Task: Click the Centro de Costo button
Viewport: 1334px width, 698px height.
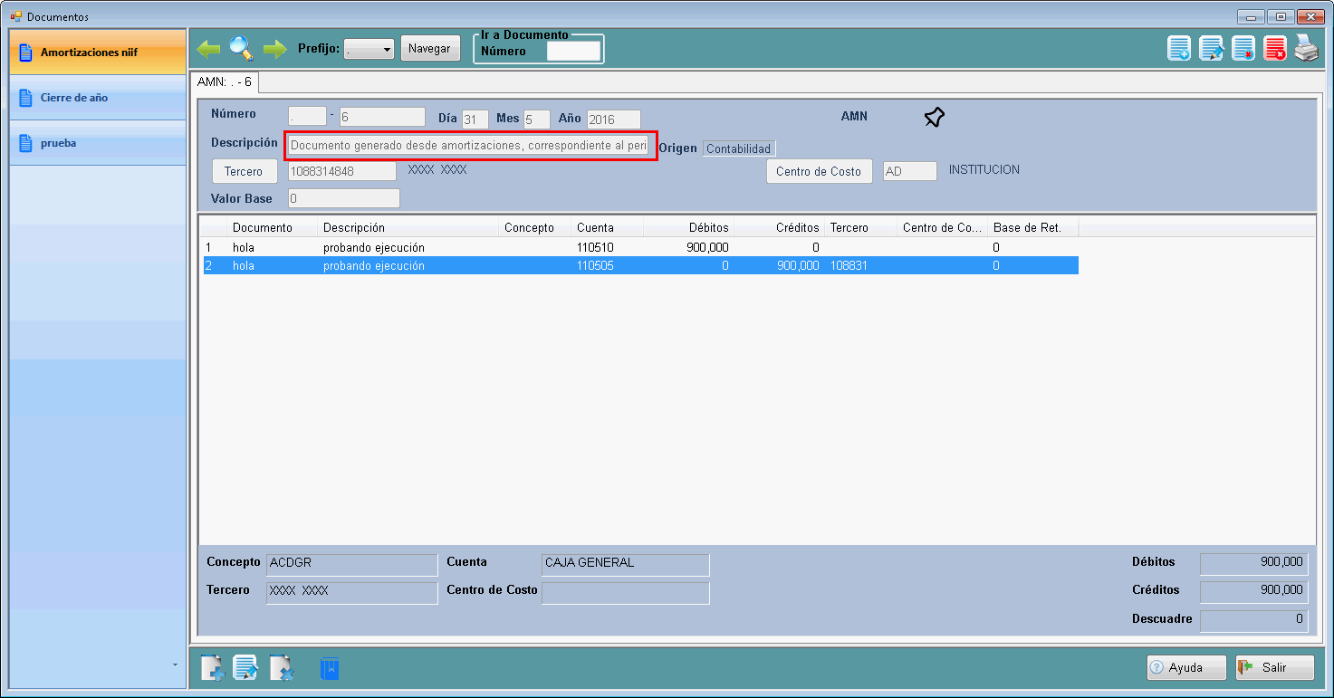Action: pos(819,171)
